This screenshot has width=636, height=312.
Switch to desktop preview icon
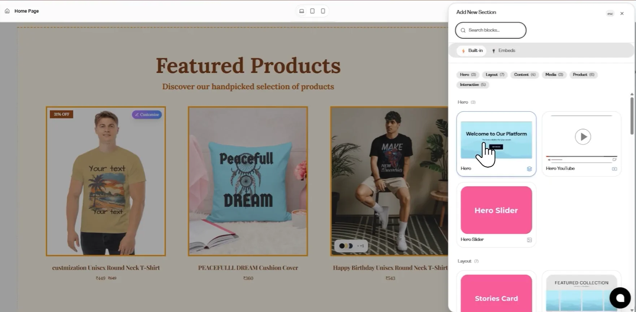click(x=302, y=11)
